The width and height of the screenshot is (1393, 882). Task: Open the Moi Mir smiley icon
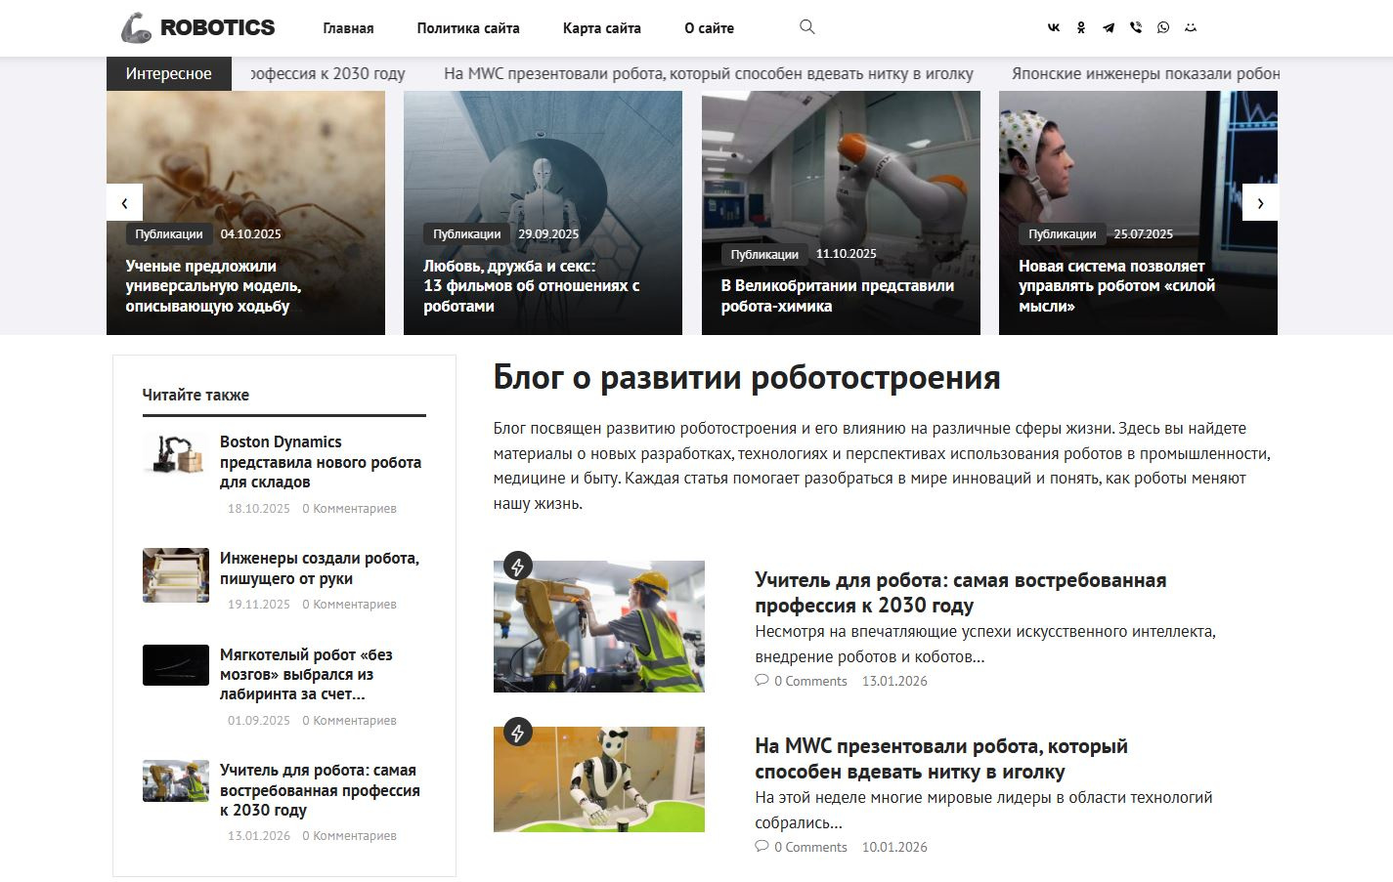coord(1191,27)
